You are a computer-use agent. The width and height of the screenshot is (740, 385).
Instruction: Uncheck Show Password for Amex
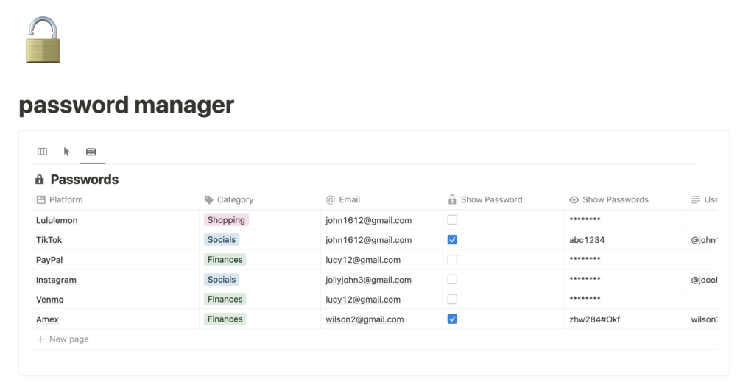click(452, 319)
